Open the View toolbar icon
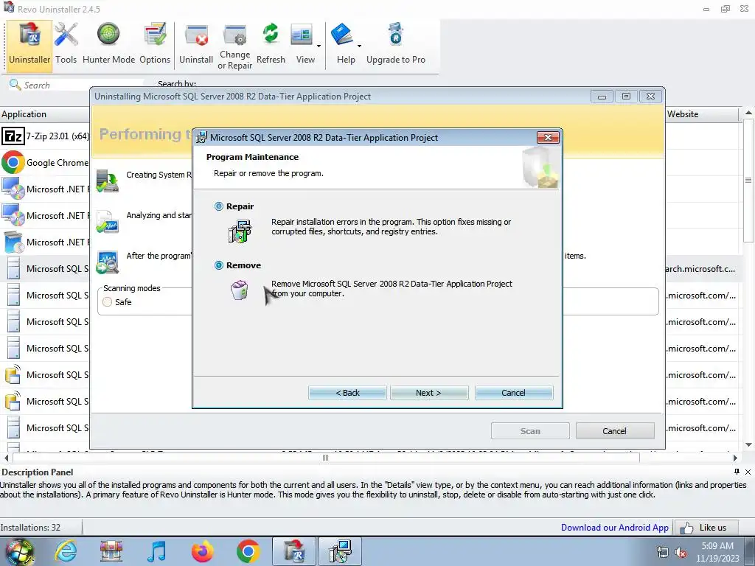 [x=302, y=35]
